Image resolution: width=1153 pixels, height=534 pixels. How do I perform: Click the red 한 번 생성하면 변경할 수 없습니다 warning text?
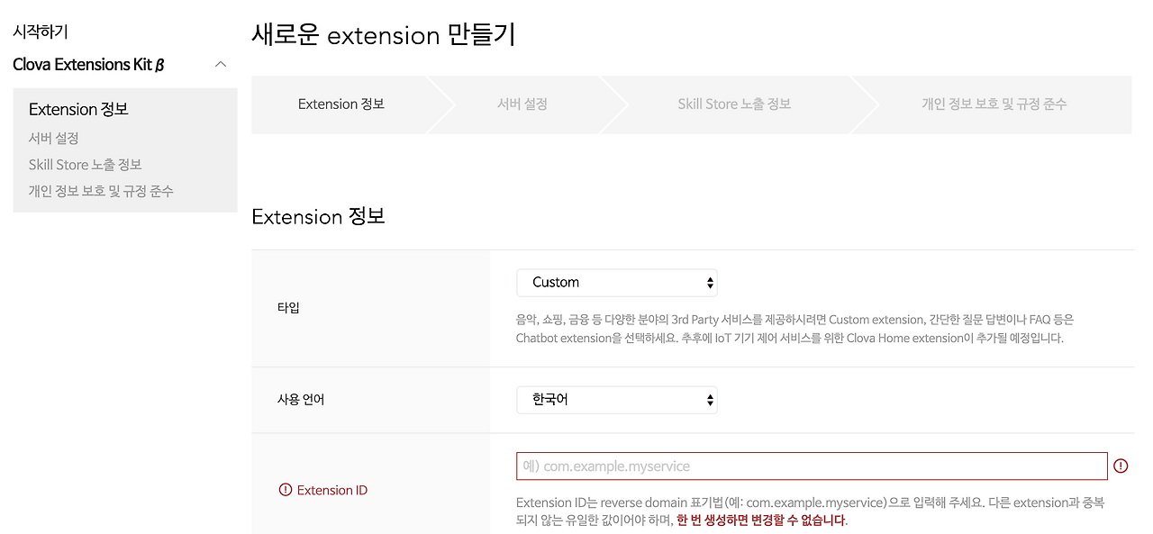[761, 520]
